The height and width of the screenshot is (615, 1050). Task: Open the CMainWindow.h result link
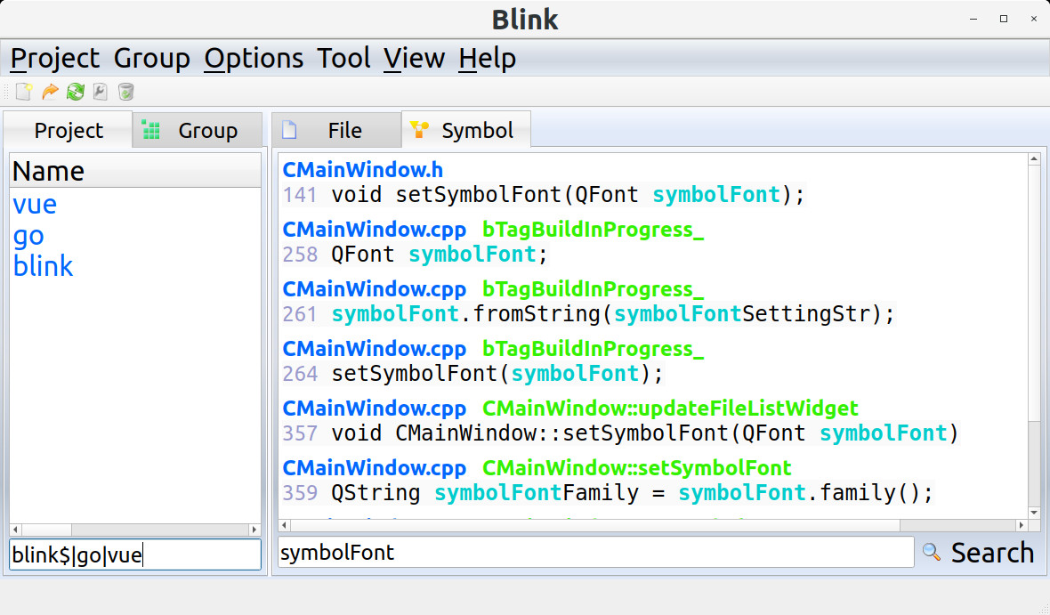362,170
